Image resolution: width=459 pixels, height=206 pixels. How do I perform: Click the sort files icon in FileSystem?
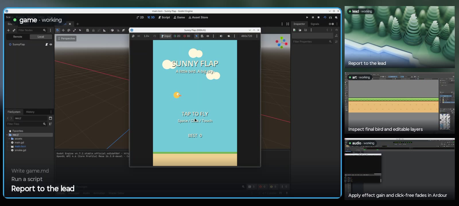(50, 124)
